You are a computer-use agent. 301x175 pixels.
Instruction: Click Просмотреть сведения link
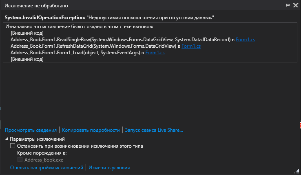coord(31,130)
